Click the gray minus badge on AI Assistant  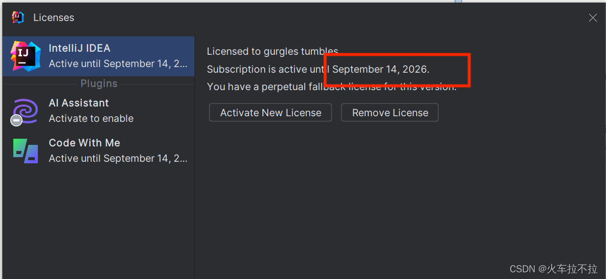tap(16, 120)
